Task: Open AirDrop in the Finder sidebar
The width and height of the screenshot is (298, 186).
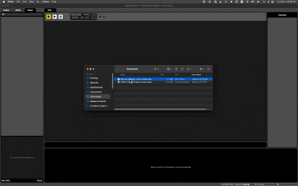Action: click(x=94, y=78)
